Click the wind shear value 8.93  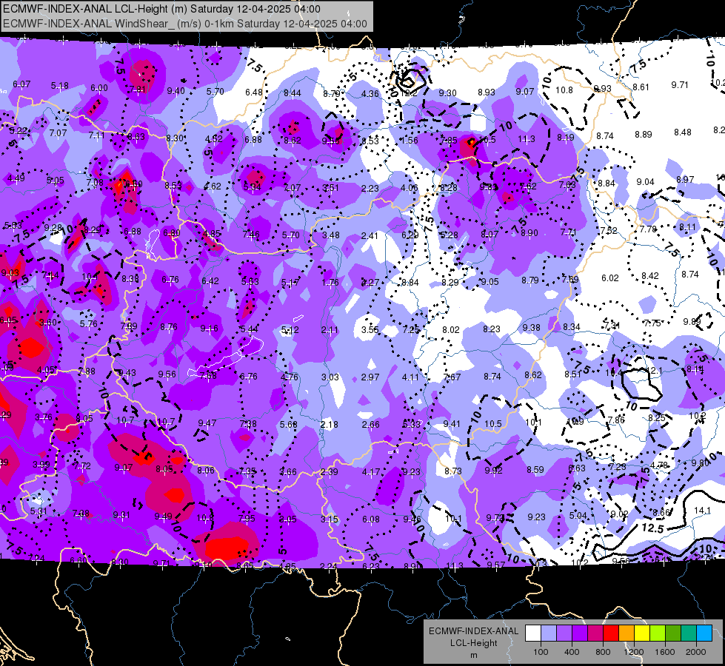[487, 92]
